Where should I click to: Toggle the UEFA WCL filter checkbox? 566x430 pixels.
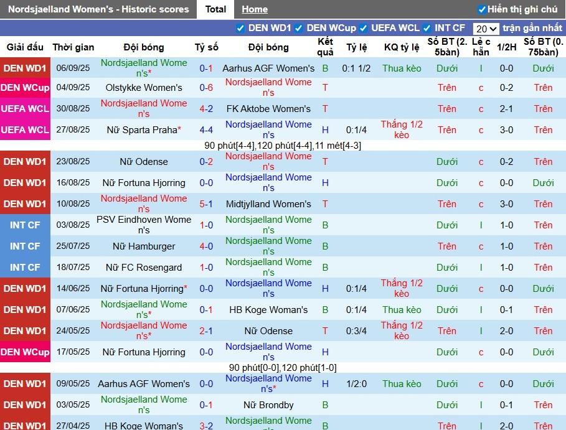click(364, 28)
